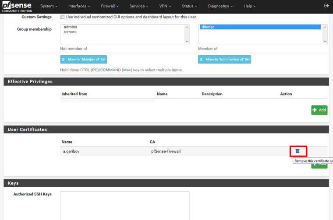Open the System dropdown menu

click(x=49, y=6)
